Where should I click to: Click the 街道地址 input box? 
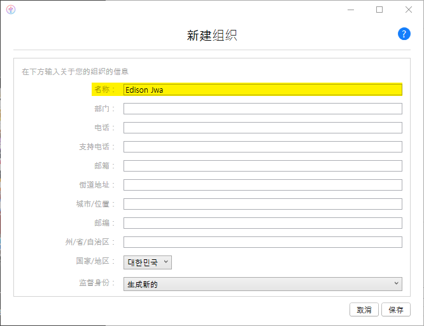262,185
